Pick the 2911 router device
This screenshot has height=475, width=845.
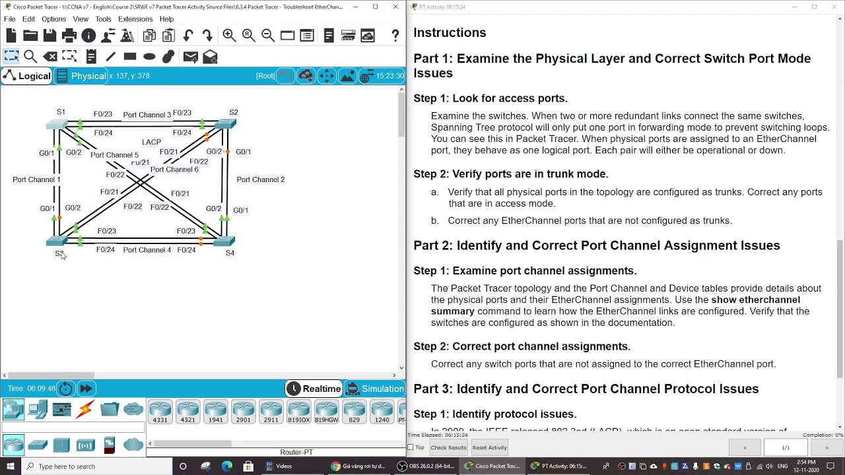pos(271,412)
